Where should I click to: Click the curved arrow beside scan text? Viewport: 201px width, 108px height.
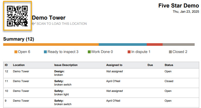tap(34, 23)
